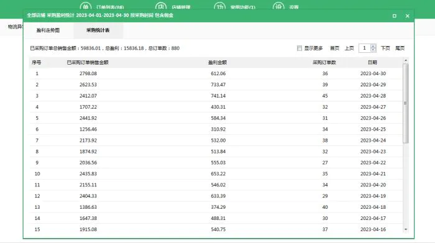Screen dimensions: 435x243
Task: Select the date 2023-04-29
Action: tap(373, 85)
